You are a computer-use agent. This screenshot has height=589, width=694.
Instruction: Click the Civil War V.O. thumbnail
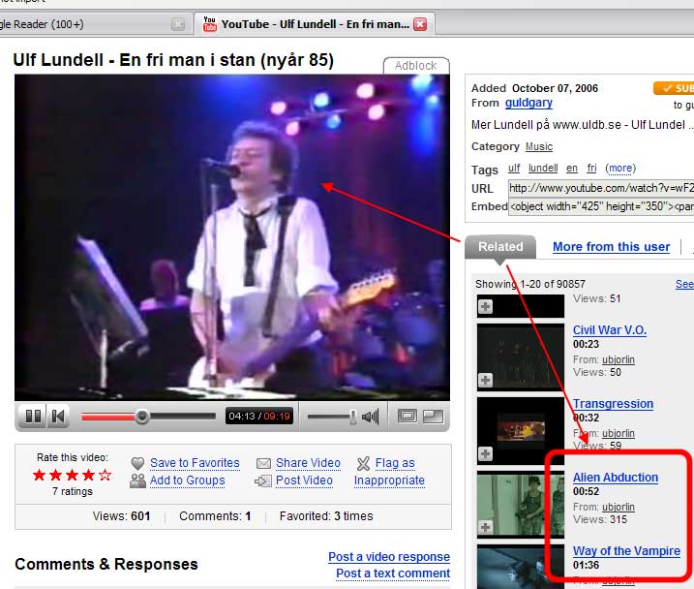click(521, 356)
